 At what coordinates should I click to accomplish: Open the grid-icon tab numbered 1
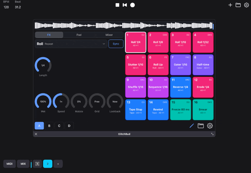[x=37, y=164]
